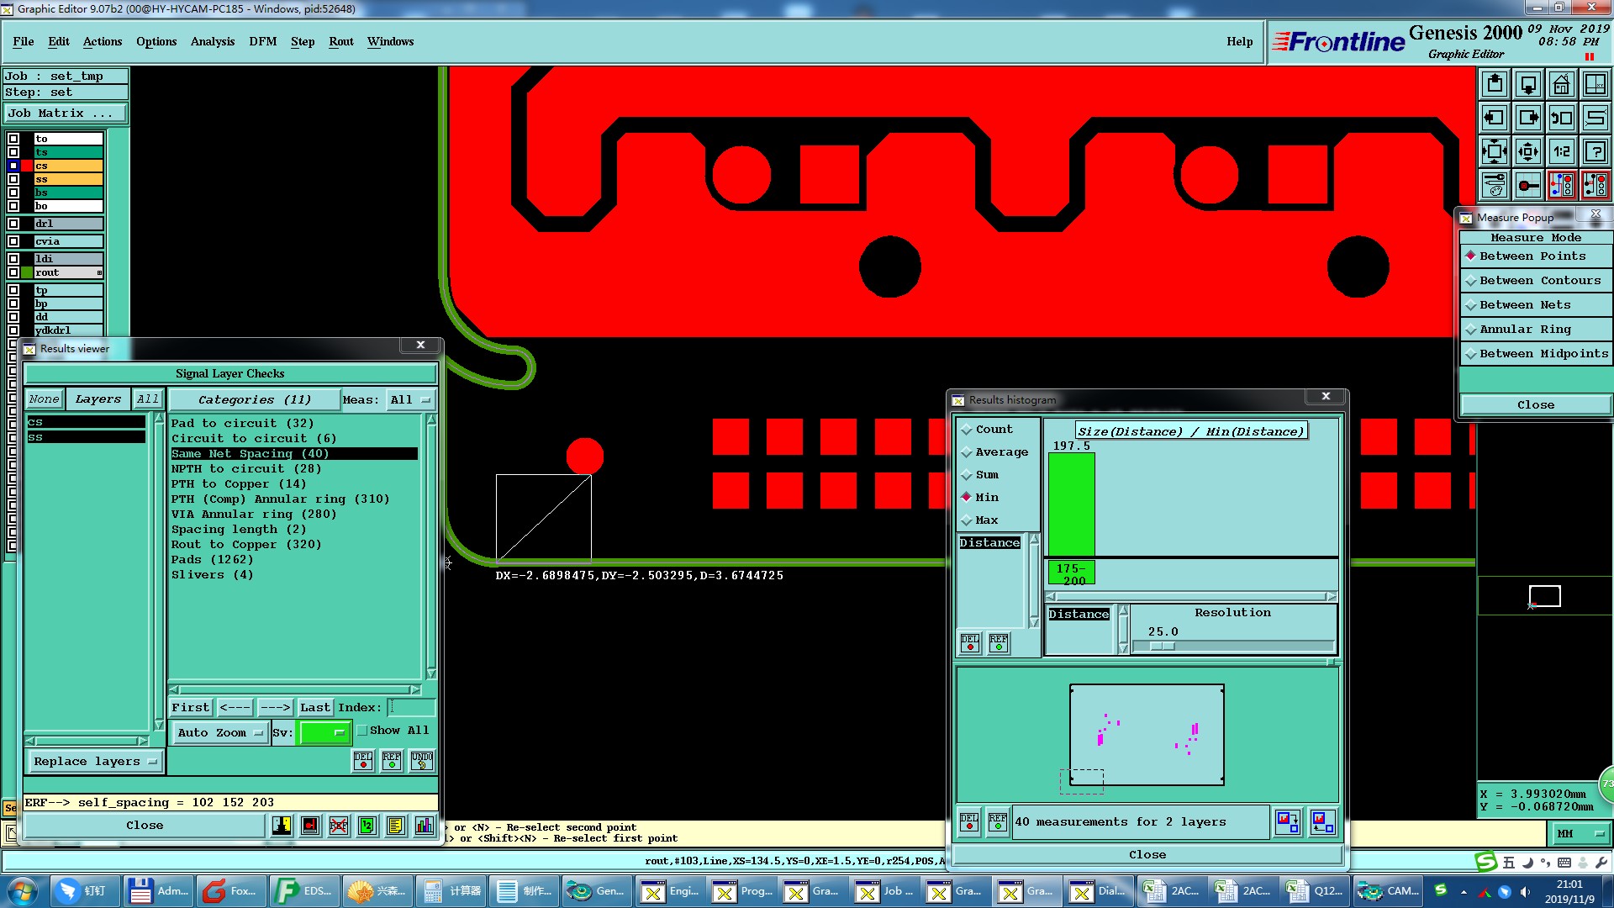Open the Analysis menu
The height and width of the screenshot is (908, 1614).
(212, 41)
